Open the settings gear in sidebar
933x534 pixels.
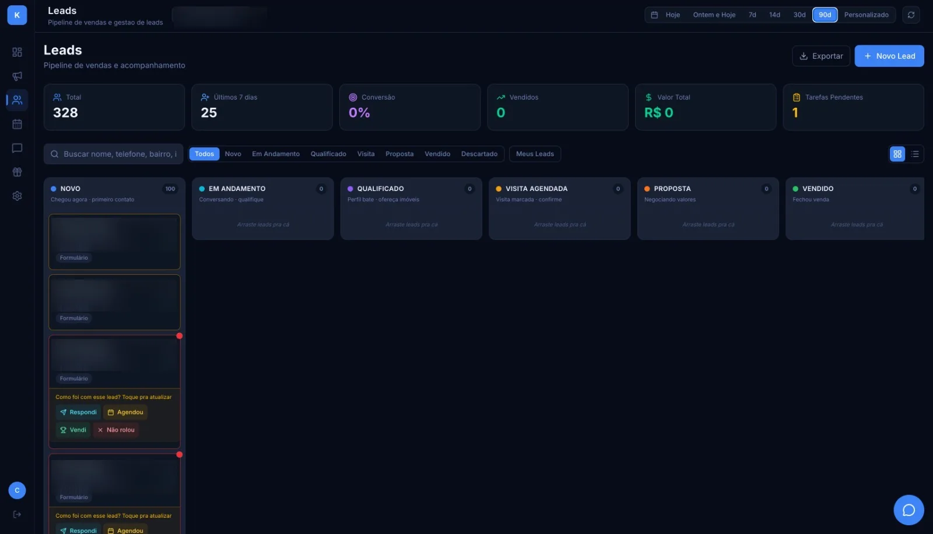[17, 196]
